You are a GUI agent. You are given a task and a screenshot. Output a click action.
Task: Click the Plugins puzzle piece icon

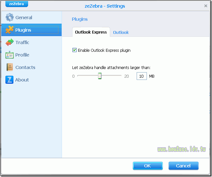point(10,30)
